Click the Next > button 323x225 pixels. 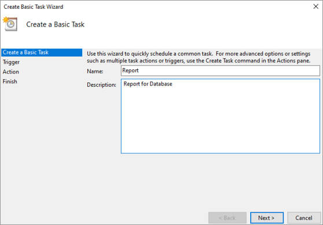point(267,218)
